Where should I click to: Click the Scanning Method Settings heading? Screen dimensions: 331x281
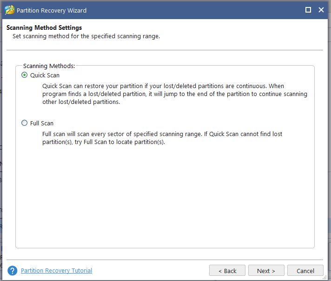pyautogui.click(x=44, y=28)
